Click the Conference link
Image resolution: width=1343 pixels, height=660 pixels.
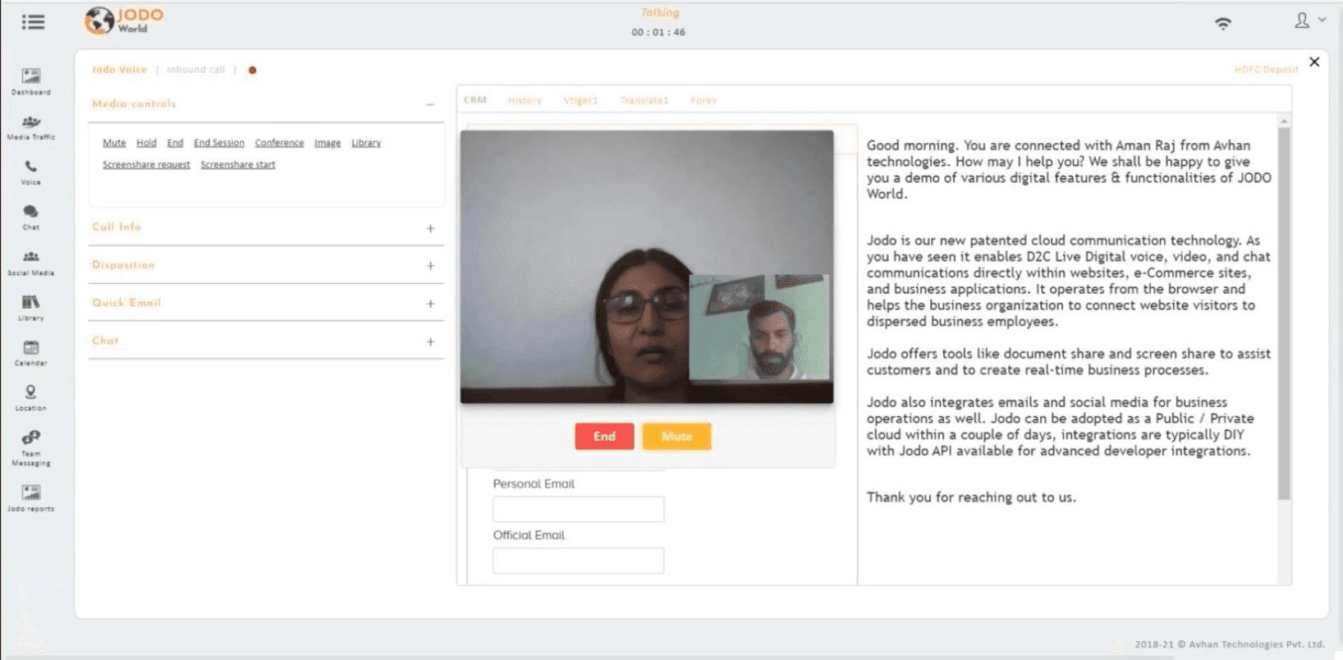coord(279,143)
